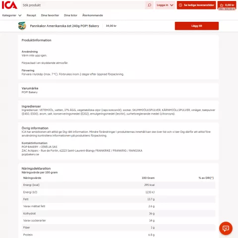
Task: Click the Fett row label
Action: click(x=26, y=199)
